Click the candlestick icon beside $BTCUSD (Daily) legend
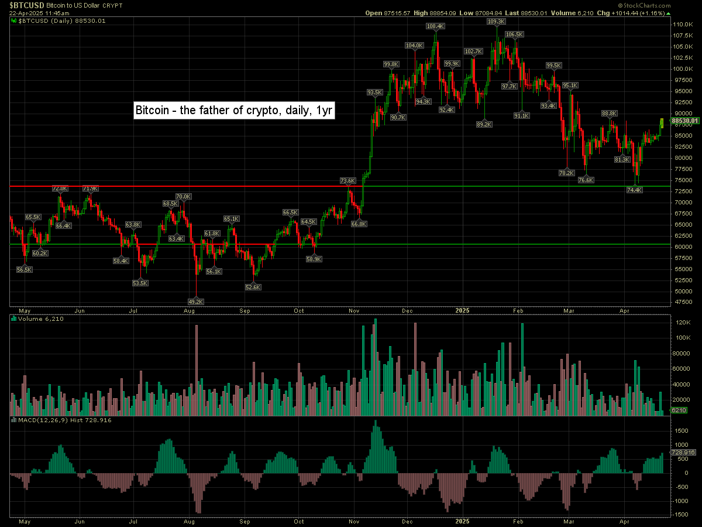 pos(14,20)
